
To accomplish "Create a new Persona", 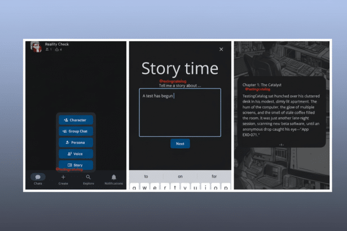I will pos(76,143).
